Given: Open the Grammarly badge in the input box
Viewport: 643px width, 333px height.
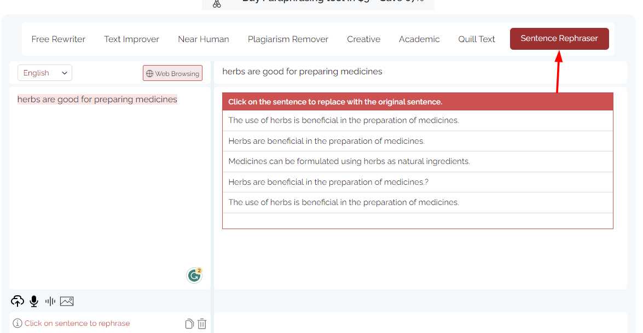Looking at the screenshot, I should pos(194,276).
